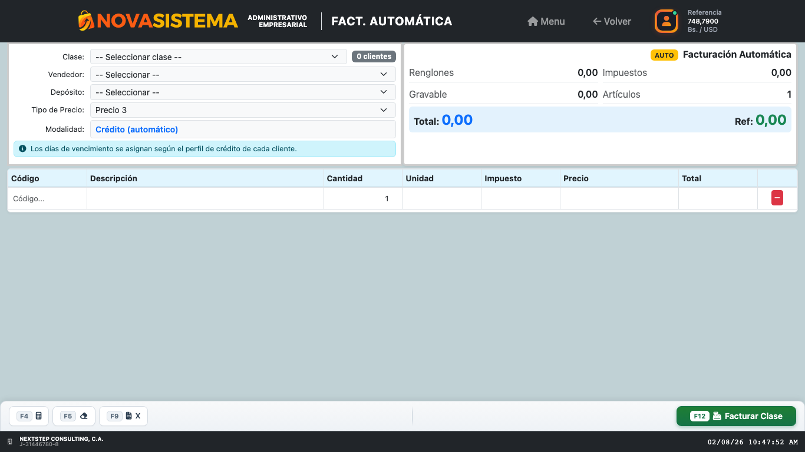Click the Facturación Automática title
Screen dimensions: 805x452
pos(737,55)
